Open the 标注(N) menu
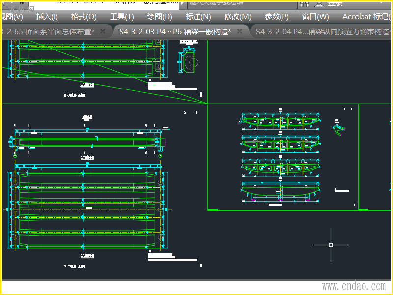This screenshot has height=295, width=393. pos(198,17)
